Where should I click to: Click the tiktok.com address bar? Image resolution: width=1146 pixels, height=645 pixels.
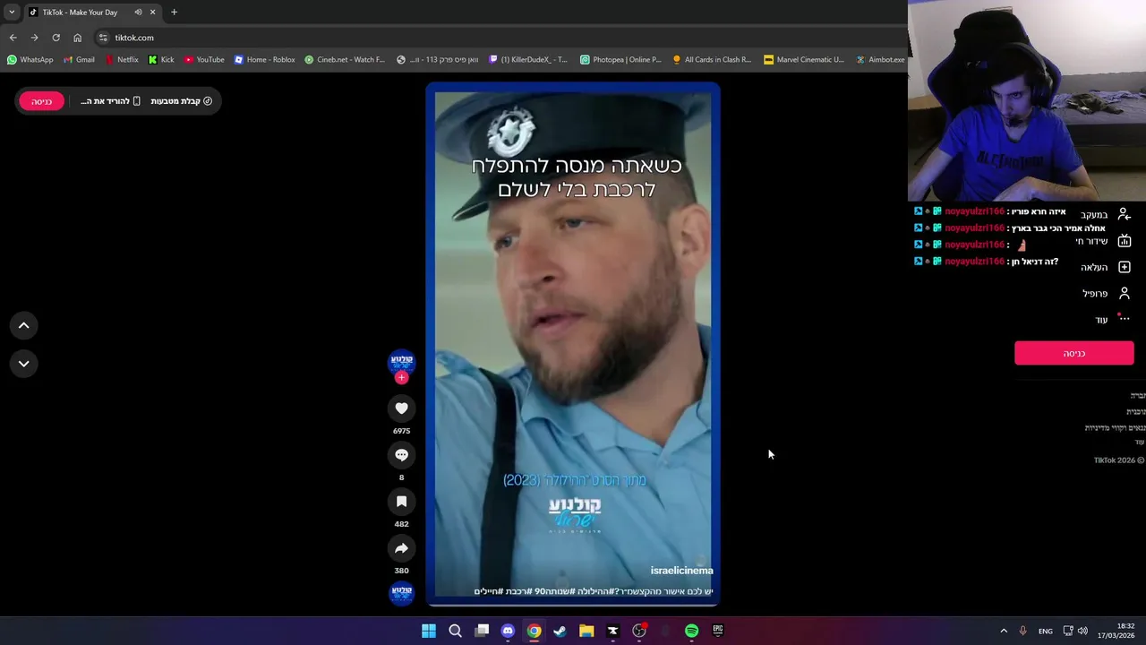[501, 38]
